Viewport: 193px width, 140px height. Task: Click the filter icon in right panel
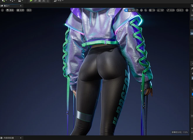(x=192, y=11)
